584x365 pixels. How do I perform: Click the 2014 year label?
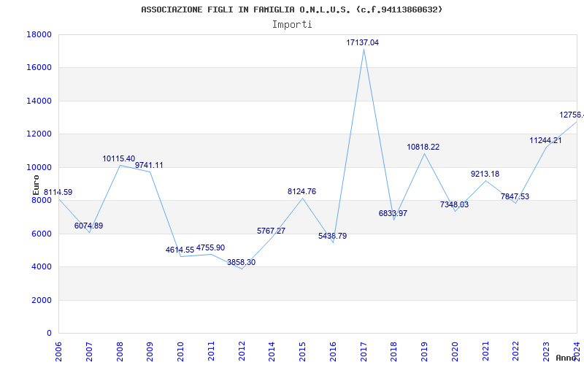[x=272, y=351]
